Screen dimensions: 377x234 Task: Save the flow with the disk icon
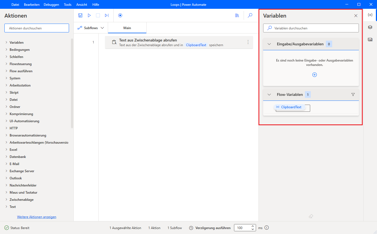tap(80, 15)
